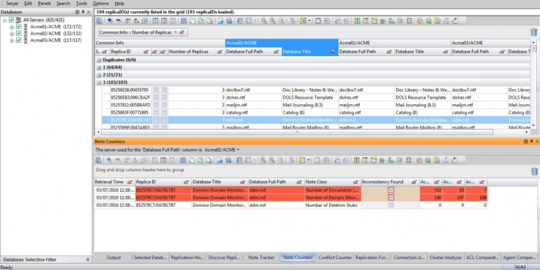
Task: Click filter icon in Note Class column header
Action: click(x=355, y=182)
